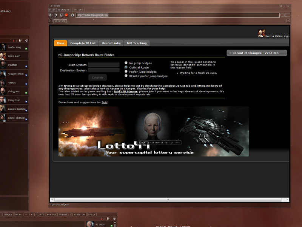The image size is (302, 227).
Task: Click the green star beside stickygrens
Action: point(26,93)
